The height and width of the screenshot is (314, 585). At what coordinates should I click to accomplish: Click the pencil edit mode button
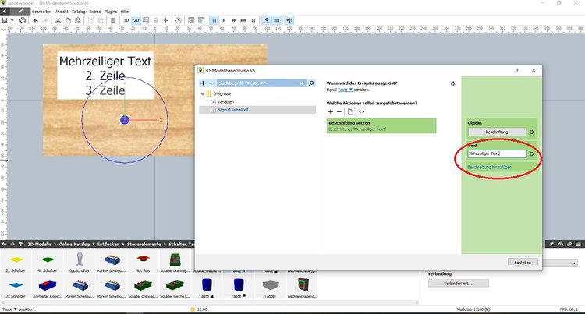[x=20, y=12]
